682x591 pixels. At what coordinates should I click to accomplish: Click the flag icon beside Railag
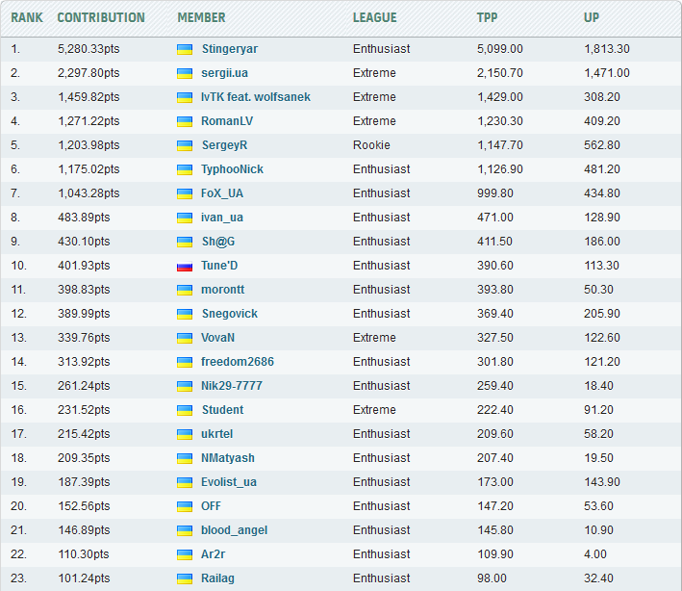pyautogui.click(x=185, y=578)
